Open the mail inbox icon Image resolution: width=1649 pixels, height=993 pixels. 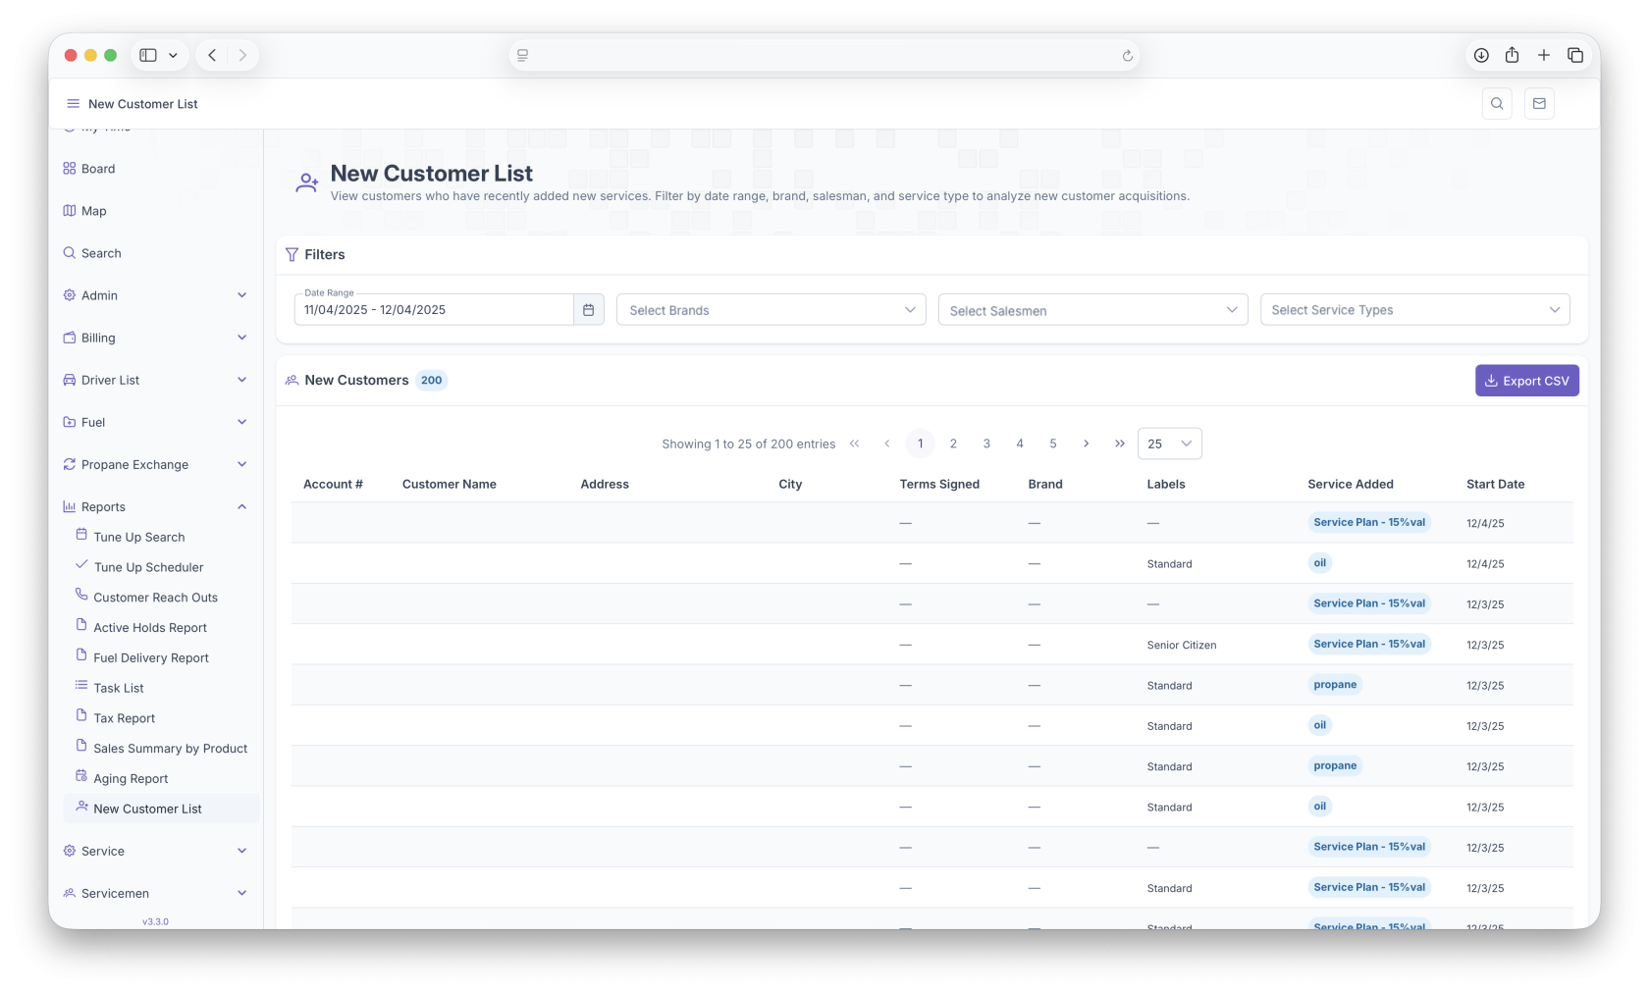point(1538,104)
